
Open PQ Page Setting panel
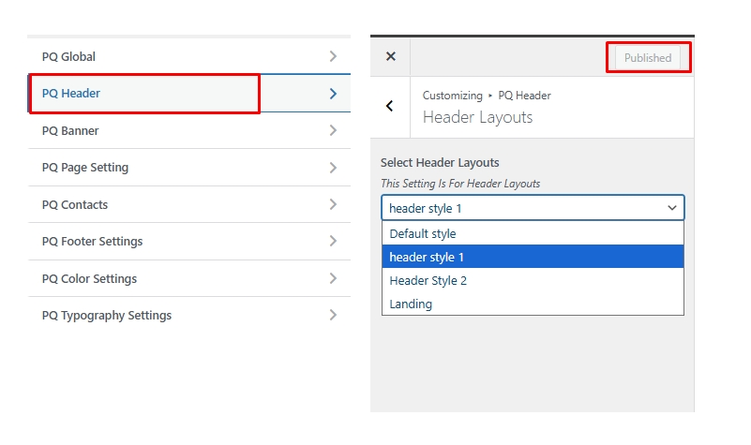pos(85,168)
